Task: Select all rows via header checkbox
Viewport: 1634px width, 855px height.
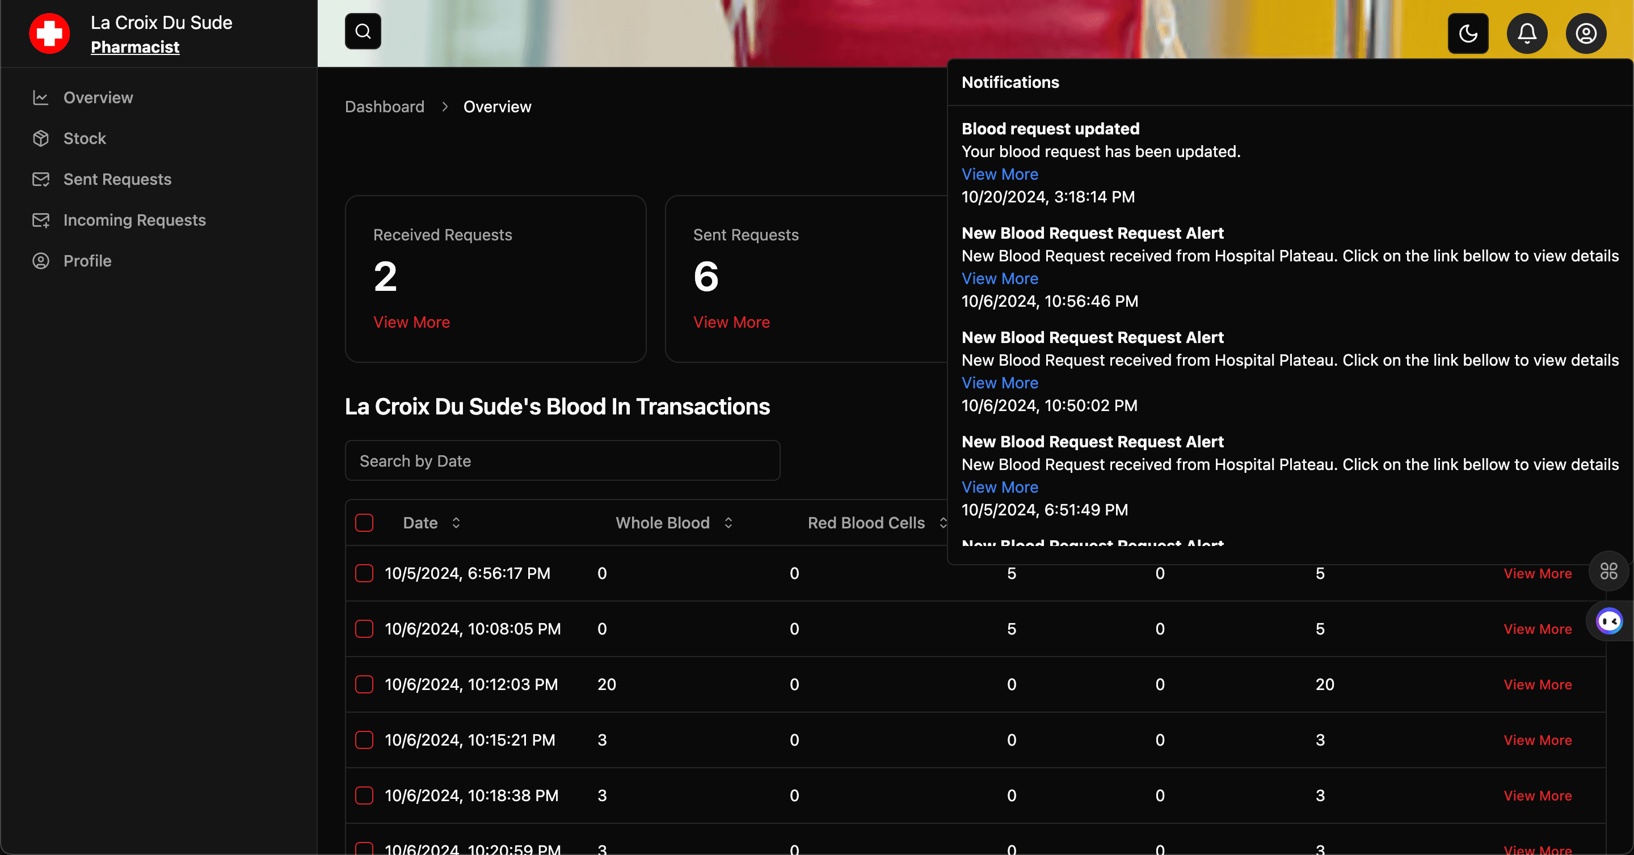Action: tap(364, 523)
